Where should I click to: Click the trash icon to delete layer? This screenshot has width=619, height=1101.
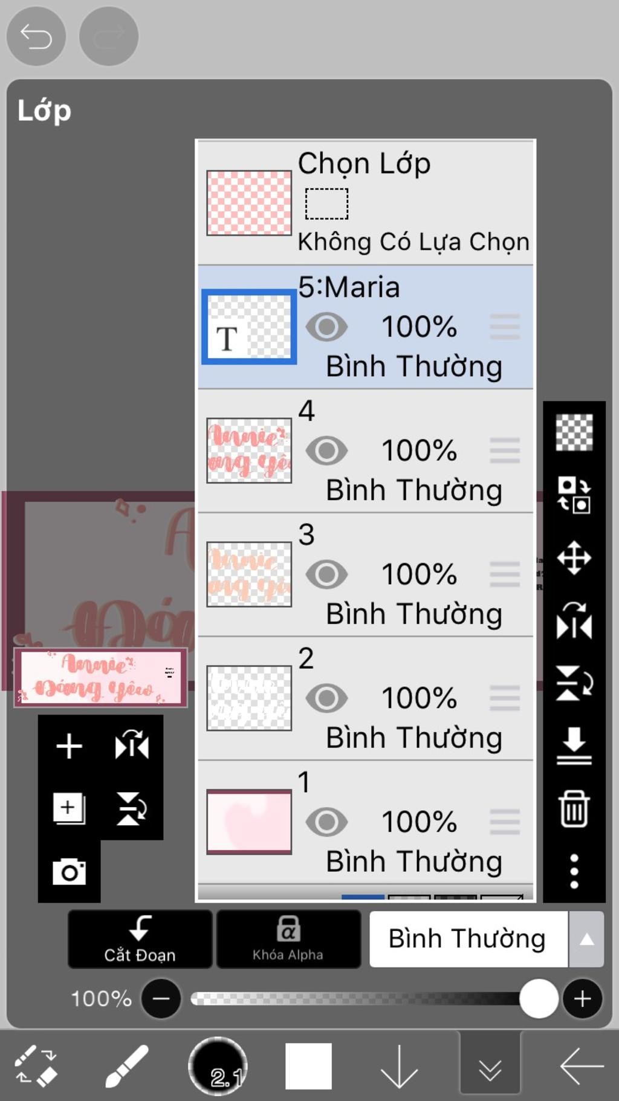point(574,808)
